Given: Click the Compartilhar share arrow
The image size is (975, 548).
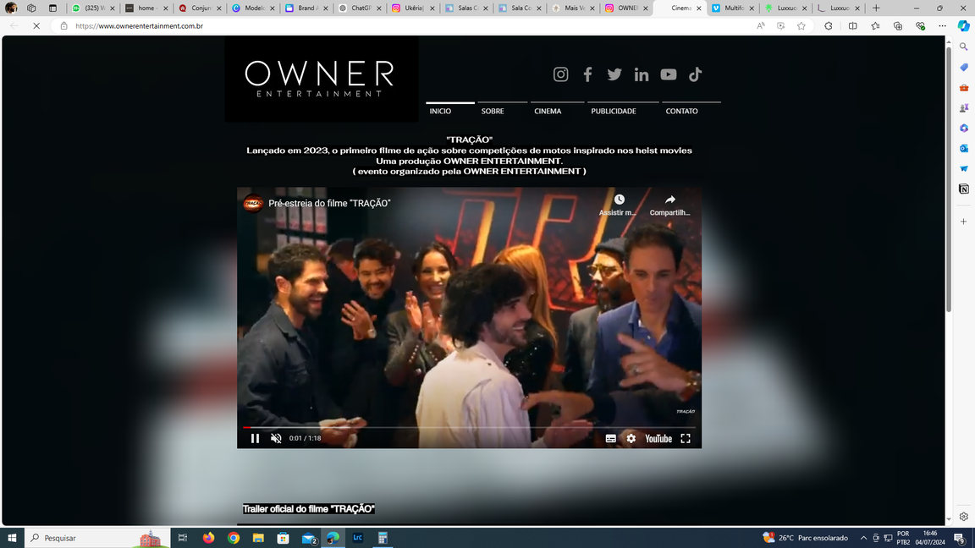Looking at the screenshot, I should (x=669, y=200).
